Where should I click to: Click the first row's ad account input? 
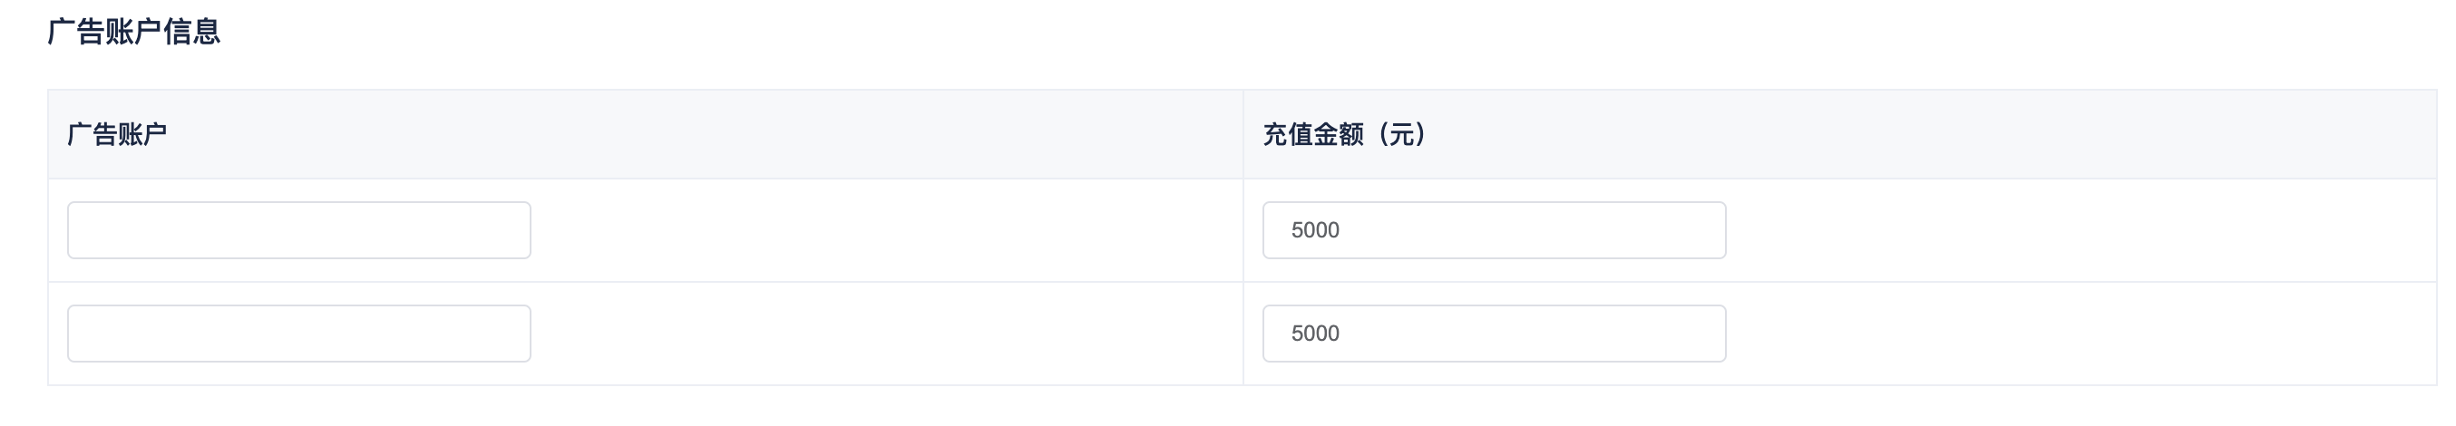click(298, 229)
